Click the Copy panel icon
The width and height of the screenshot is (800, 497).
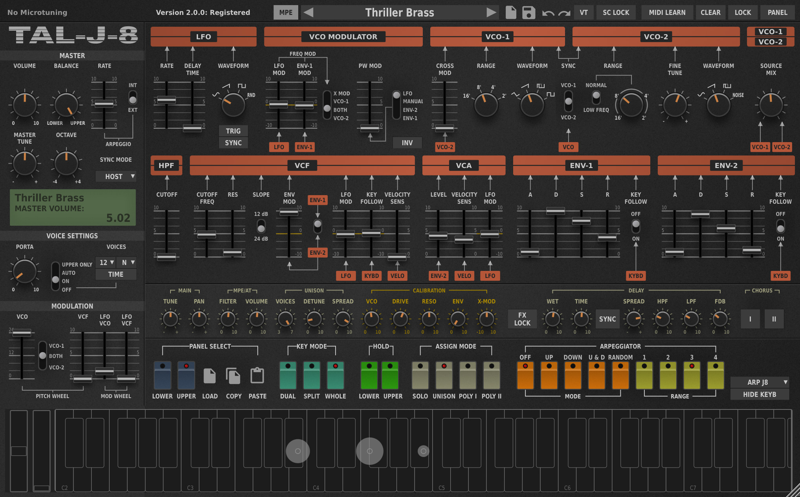tap(233, 376)
